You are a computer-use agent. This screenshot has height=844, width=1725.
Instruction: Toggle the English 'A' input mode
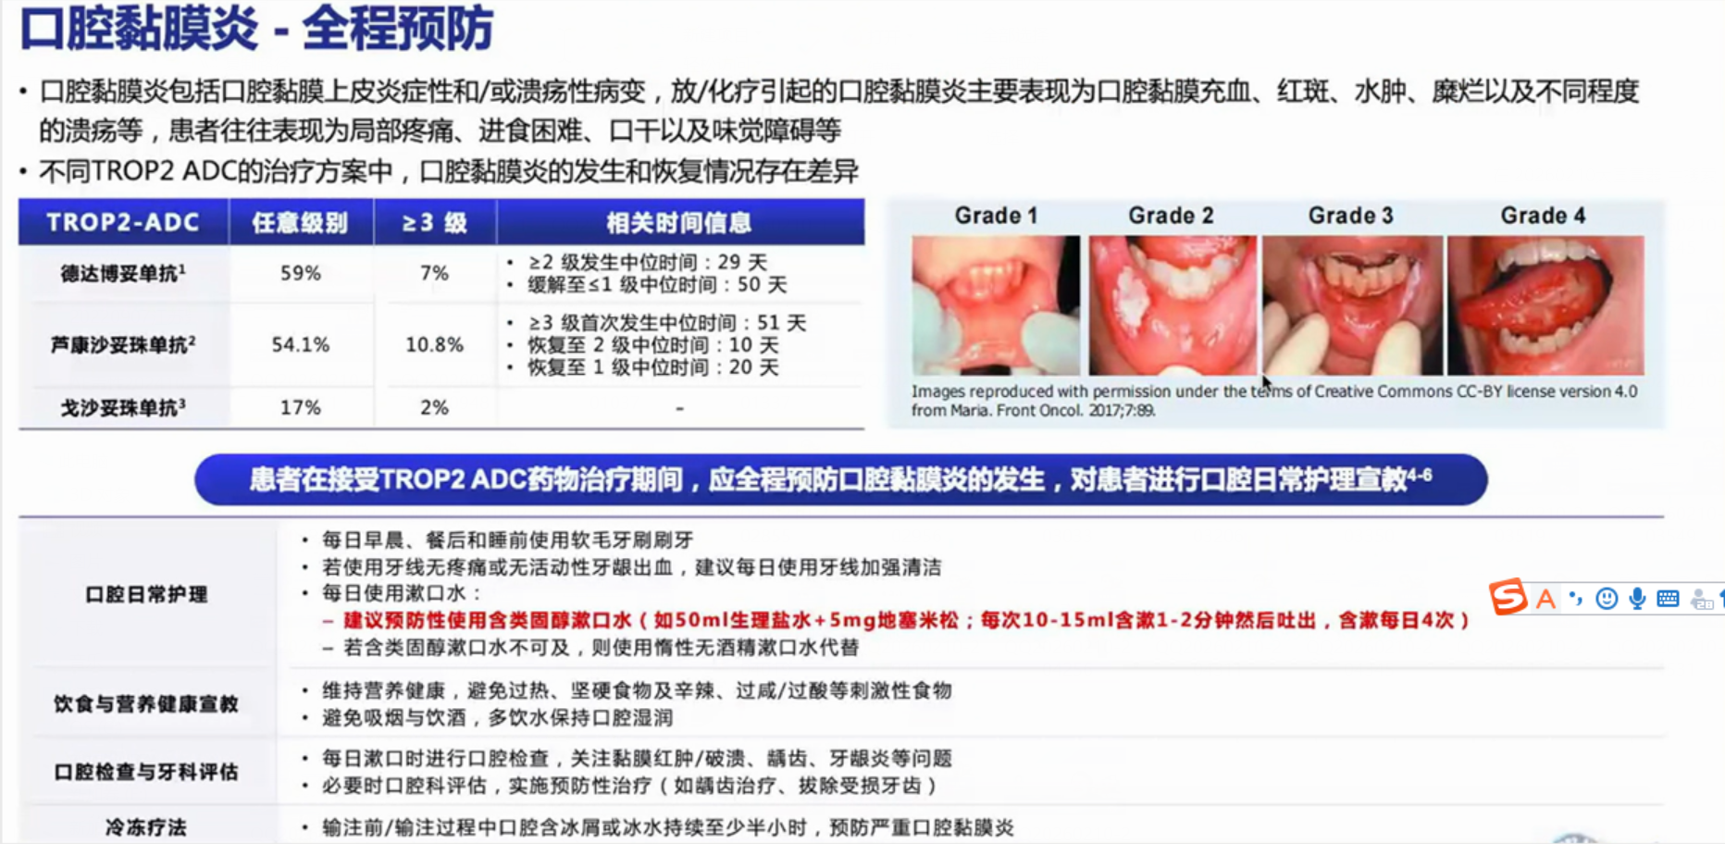coord(1545,600)
